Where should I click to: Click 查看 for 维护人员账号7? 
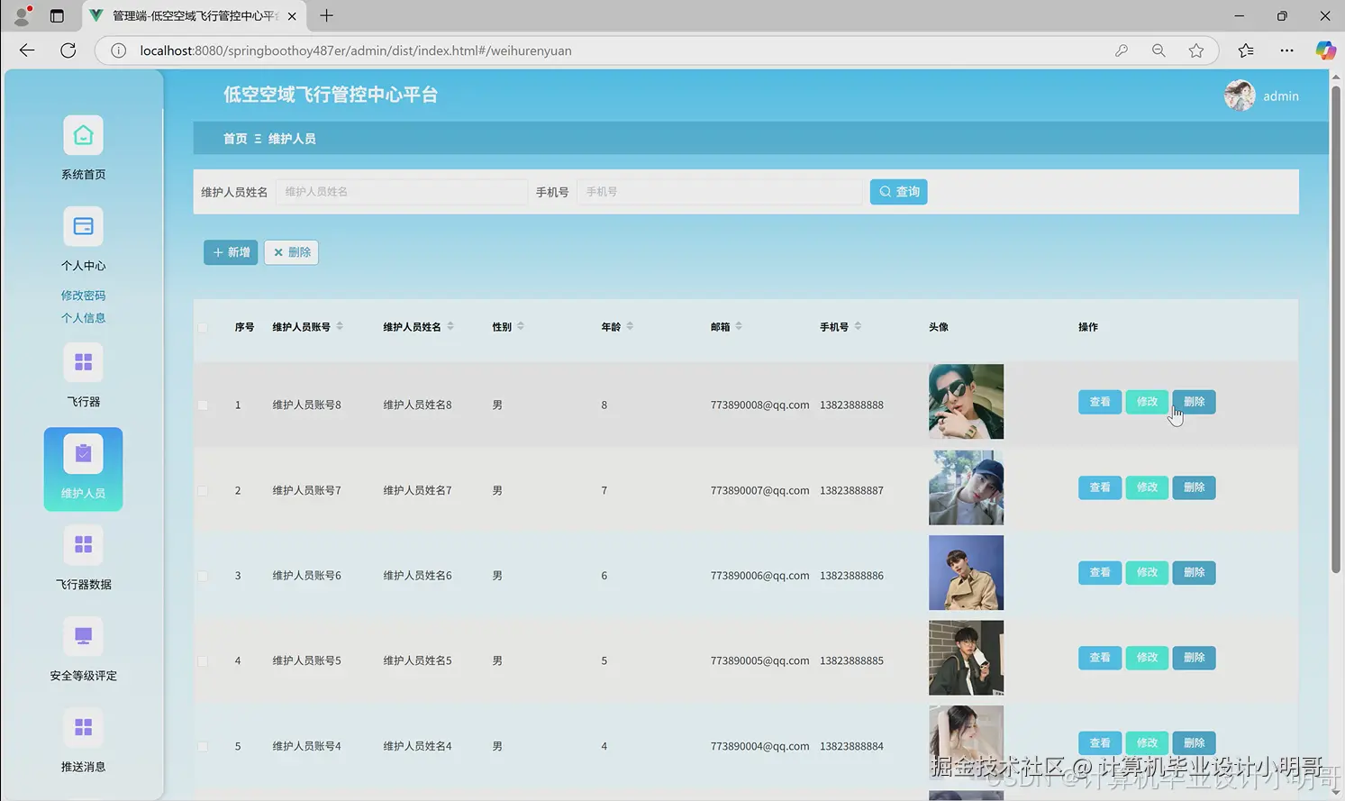tap(1100, 487)
